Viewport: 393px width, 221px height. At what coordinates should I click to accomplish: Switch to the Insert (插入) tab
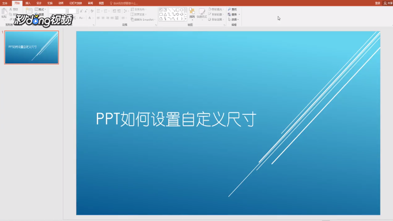[28, 3]
